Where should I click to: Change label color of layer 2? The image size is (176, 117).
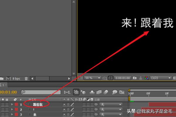[16, 109]
